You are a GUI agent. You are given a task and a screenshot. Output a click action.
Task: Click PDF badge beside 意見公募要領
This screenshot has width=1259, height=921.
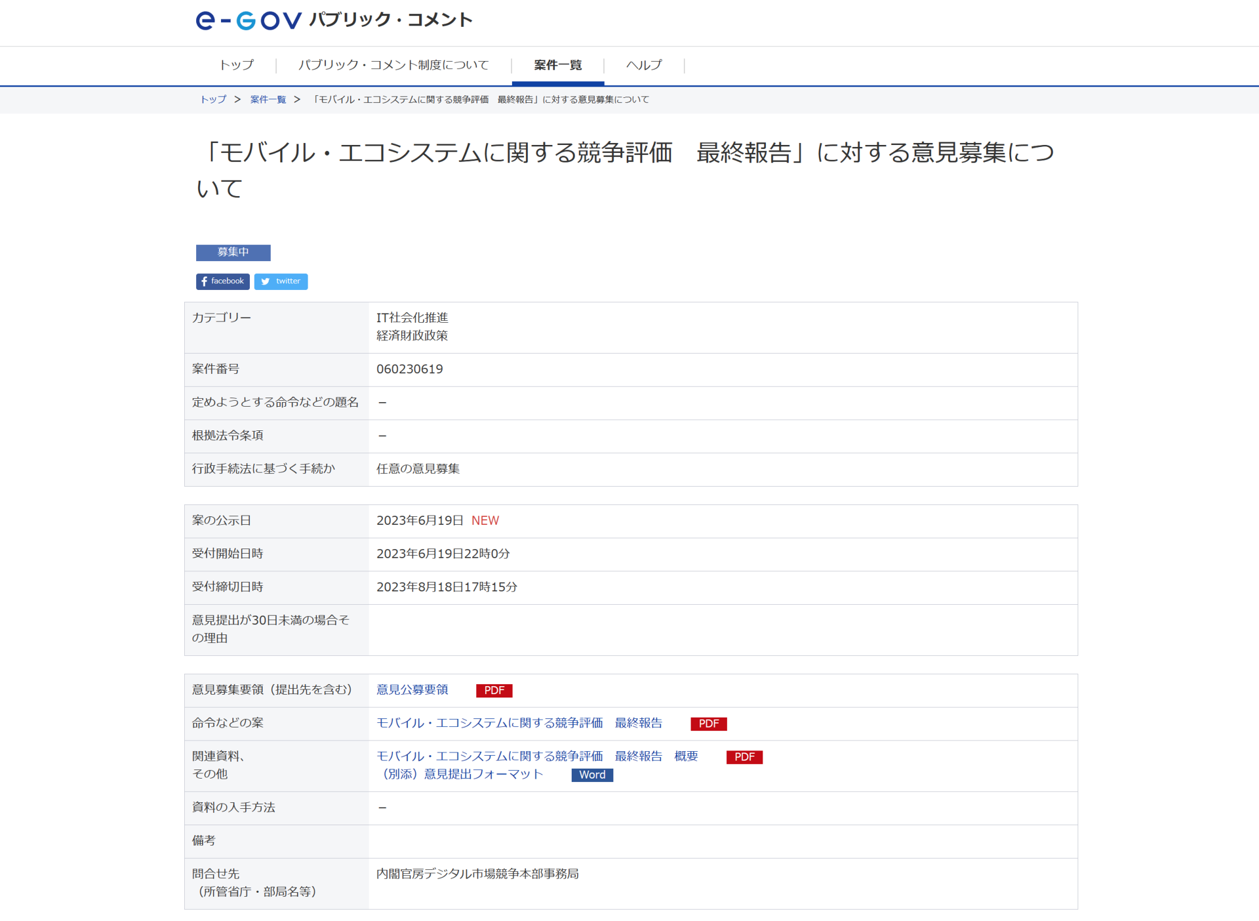(x=494, y=690)
